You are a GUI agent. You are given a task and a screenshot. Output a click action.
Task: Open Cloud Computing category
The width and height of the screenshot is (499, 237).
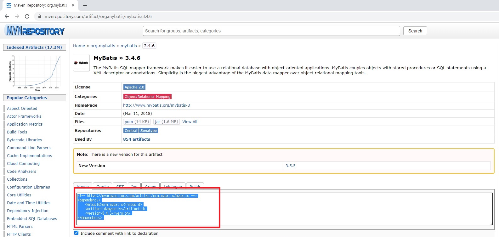[x=23, y=164]
